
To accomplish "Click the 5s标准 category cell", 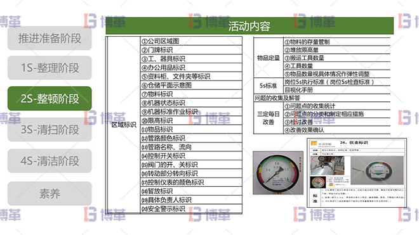I will click(269, 86).
